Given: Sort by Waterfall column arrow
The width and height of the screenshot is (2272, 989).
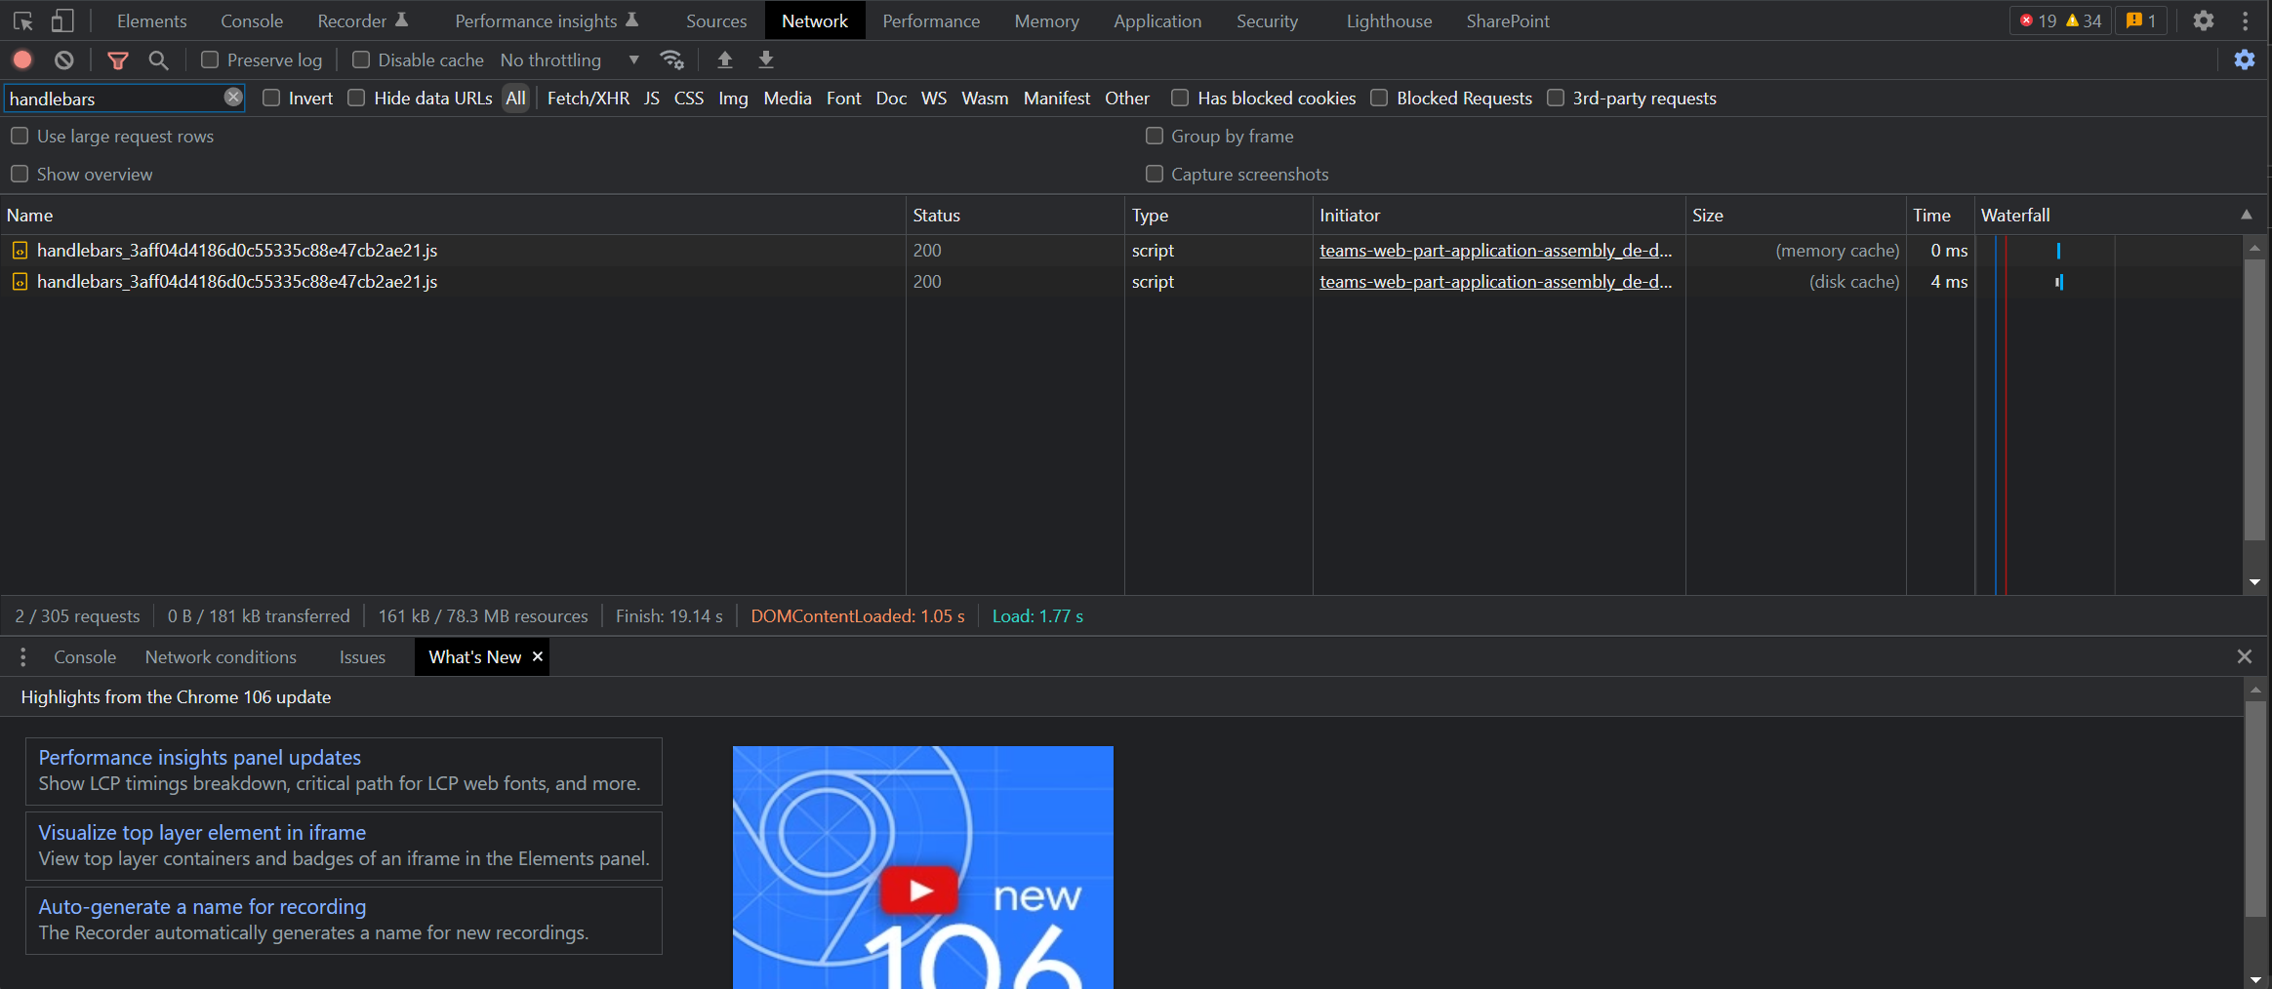Looking at the screenshot, I should pyautogui.click(x=2247, y=215).
